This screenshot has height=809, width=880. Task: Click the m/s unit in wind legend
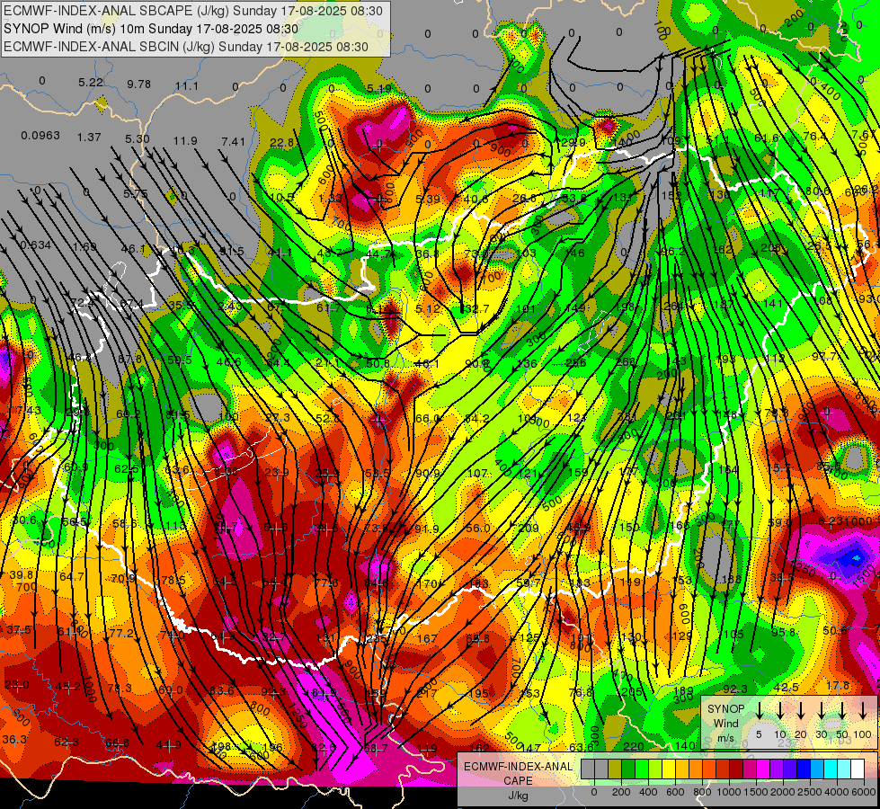pos(725,738)
